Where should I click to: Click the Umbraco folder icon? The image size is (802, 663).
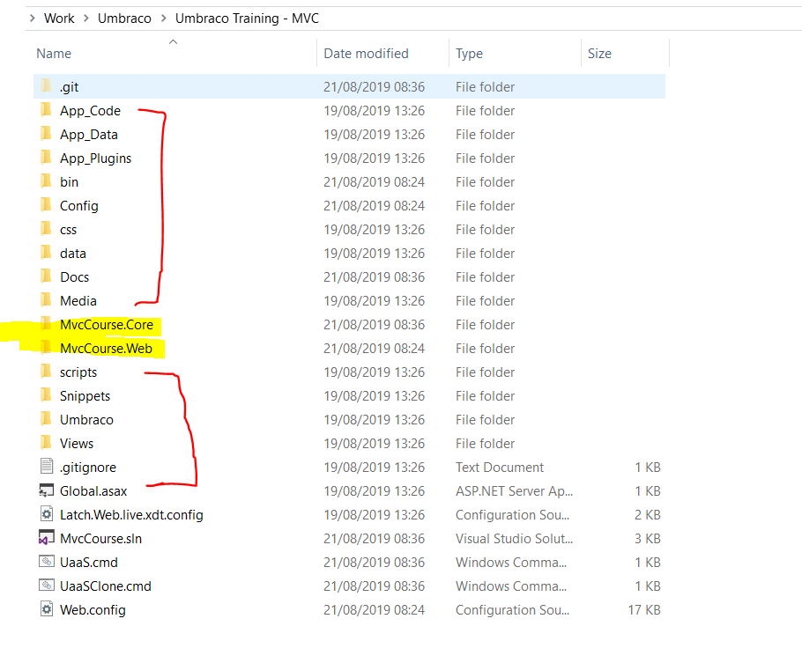[x=46, y=418]
